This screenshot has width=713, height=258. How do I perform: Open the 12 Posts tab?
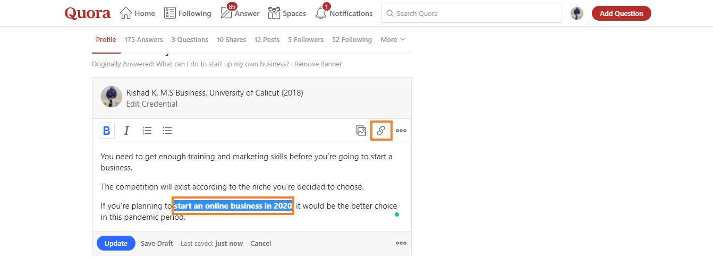(267, 39)
